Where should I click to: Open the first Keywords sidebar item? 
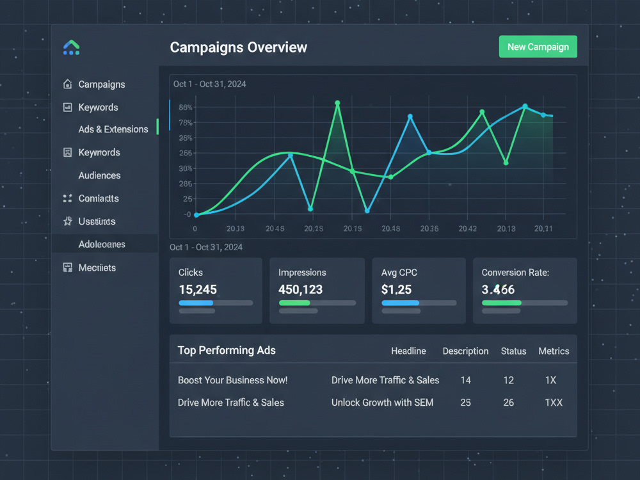[x=98, y=108]
